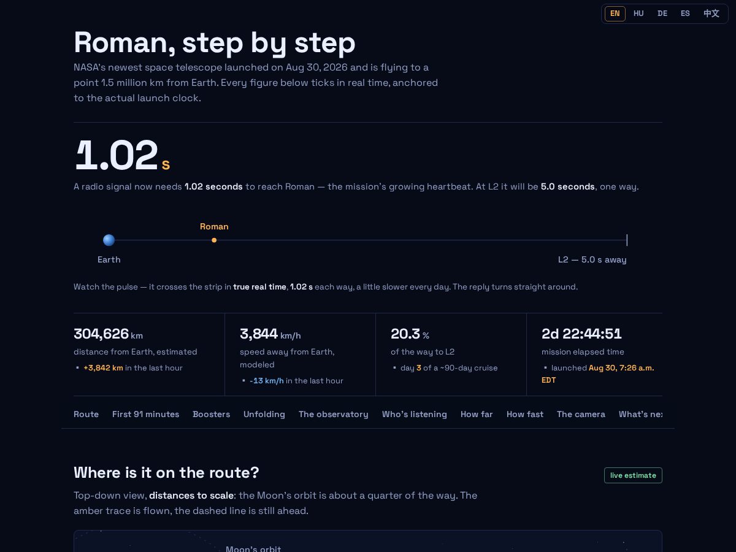
Task: Click the blue Earth globe icon
Action: pyautogui.click(x=109, y=240)
